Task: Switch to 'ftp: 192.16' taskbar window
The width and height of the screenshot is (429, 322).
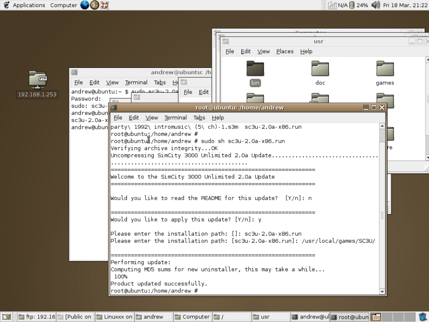Action: pyautogui.click(x=37, y=317)
